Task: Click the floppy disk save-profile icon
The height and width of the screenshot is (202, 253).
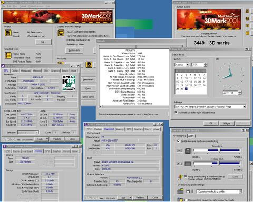Action: 188,191
